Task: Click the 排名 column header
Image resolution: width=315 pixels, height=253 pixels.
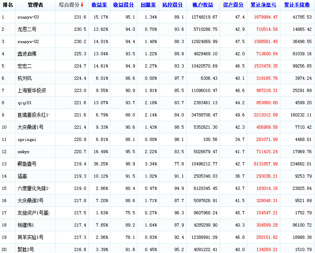Action: (8, 5)
